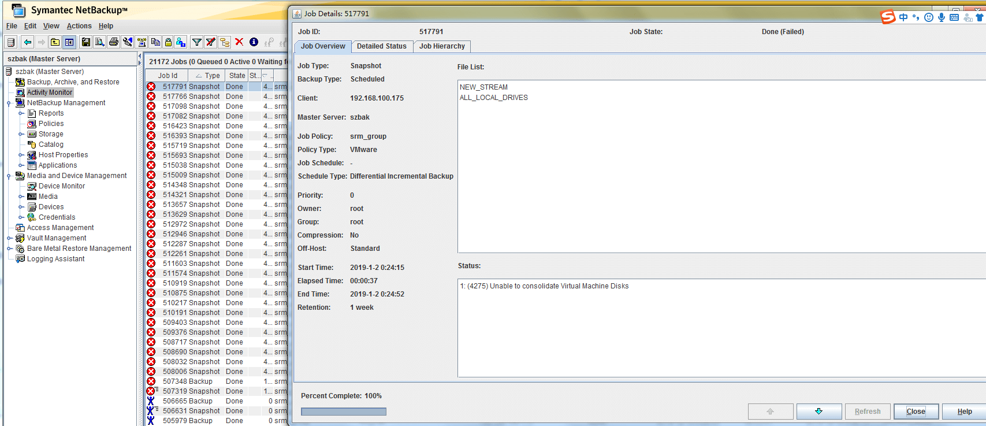Click the Back arrow toolbar button
The image size is (986, 426).
click(x=27, y=42)
